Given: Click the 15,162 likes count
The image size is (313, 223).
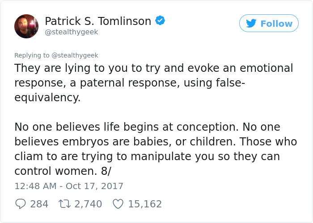Looking at the screenshot, I should pos(145,204).
